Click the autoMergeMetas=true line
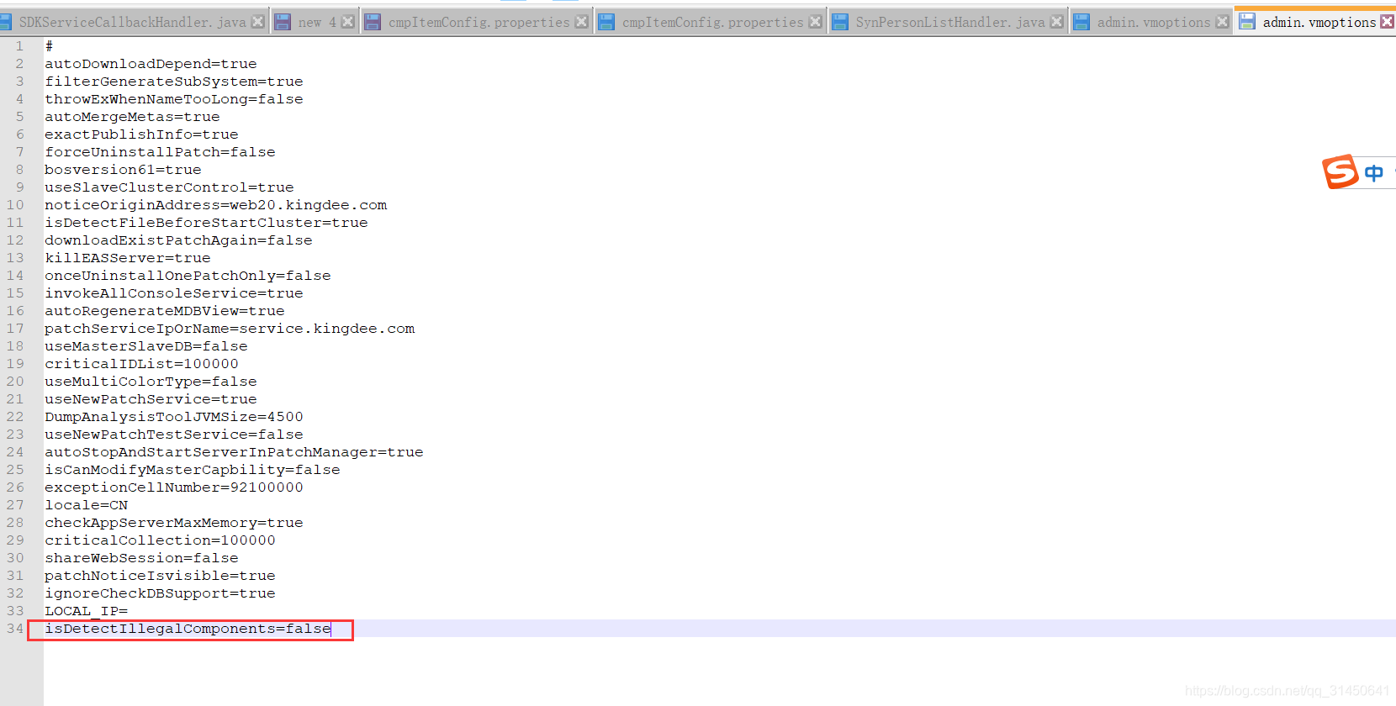1396x706 pixels. click(132, 117)
